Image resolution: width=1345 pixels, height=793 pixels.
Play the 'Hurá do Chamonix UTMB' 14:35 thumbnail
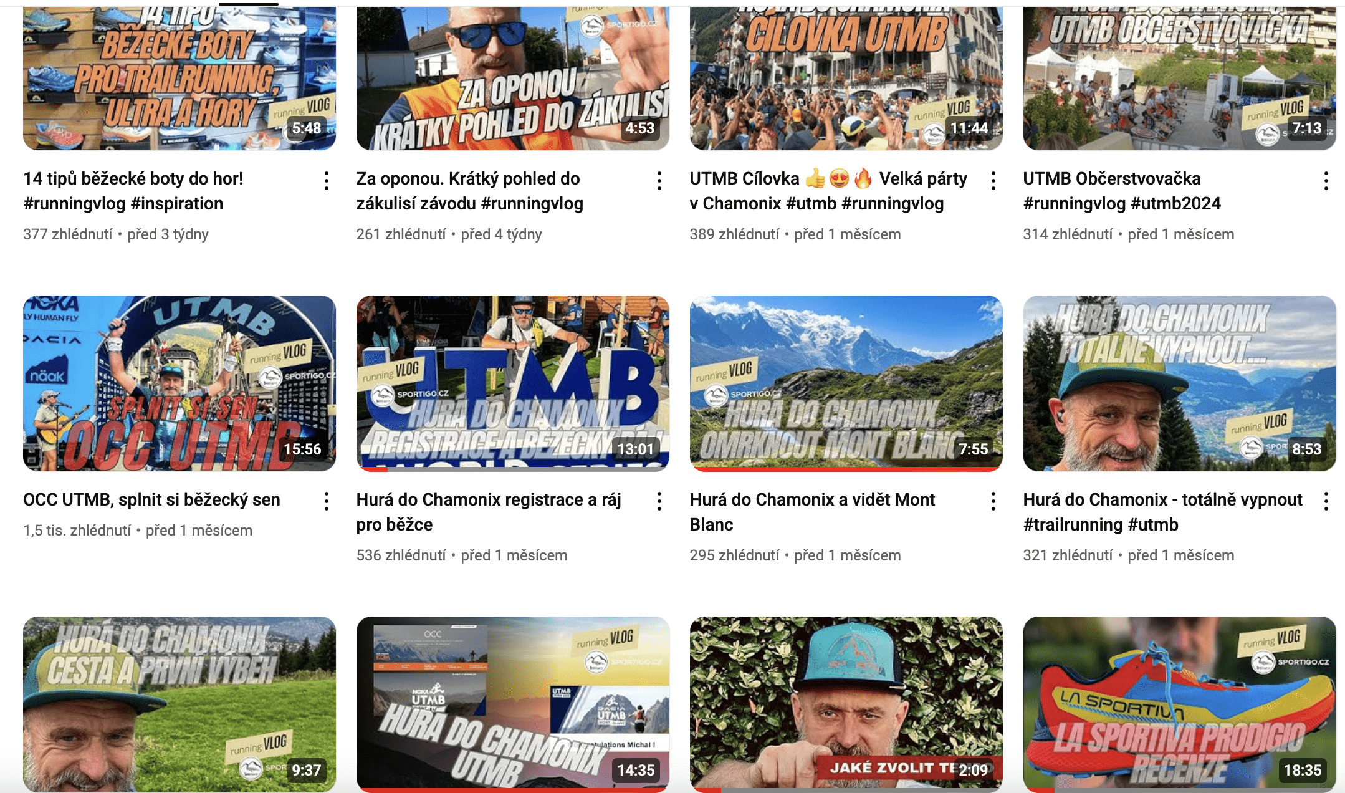click(x=513, y=704)
